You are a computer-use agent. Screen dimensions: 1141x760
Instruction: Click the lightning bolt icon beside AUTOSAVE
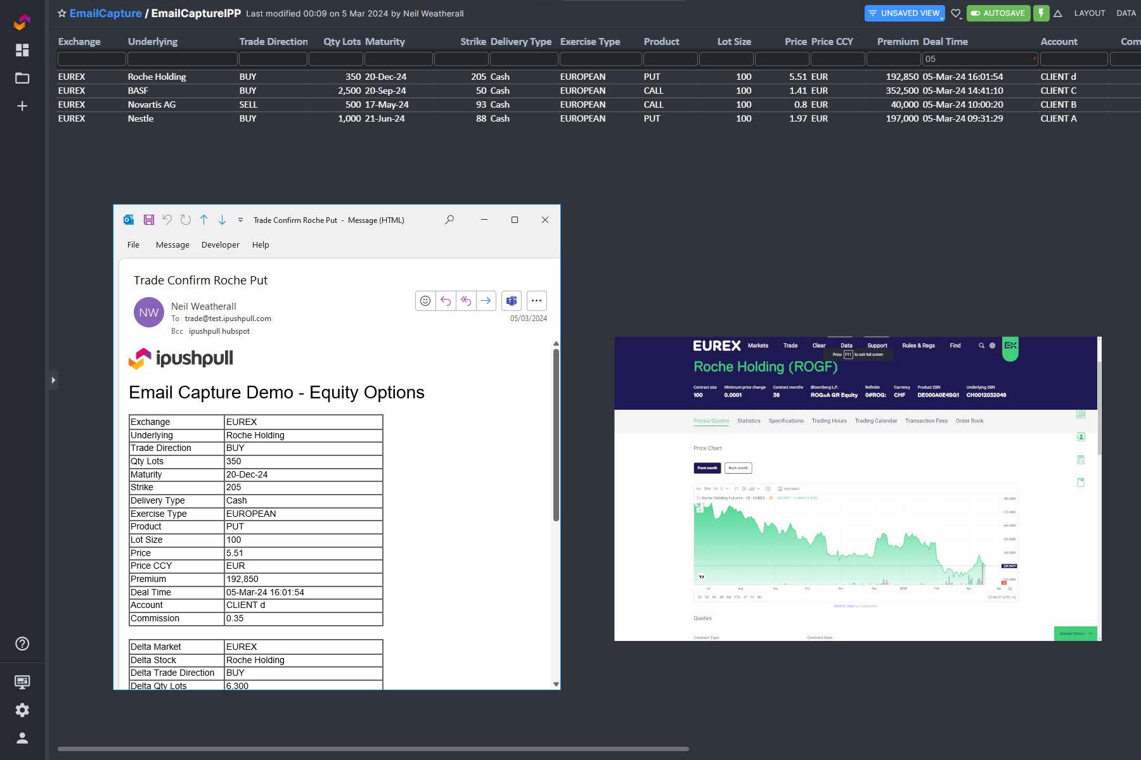pyautogui.click(x=1040, y=13)
